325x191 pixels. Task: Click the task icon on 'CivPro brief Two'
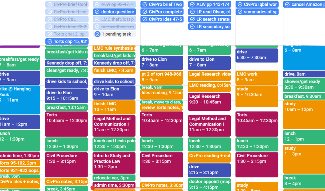click(x=145, y=4)
